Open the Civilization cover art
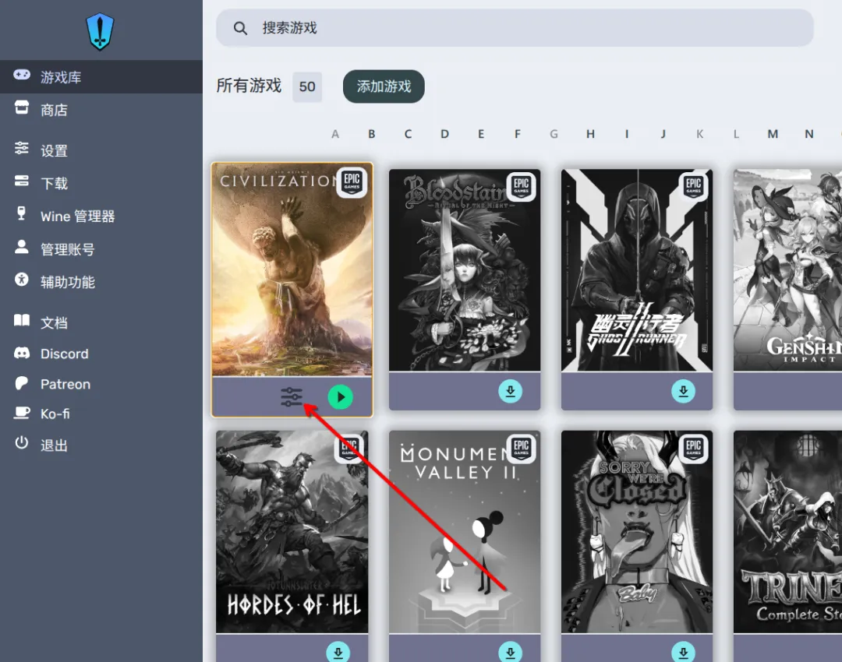This screenshot has width=842, height=662. (292, 269)
